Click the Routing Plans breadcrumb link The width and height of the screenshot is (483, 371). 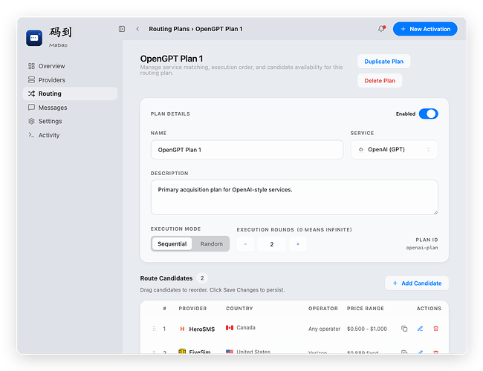(x=169, y=29)
